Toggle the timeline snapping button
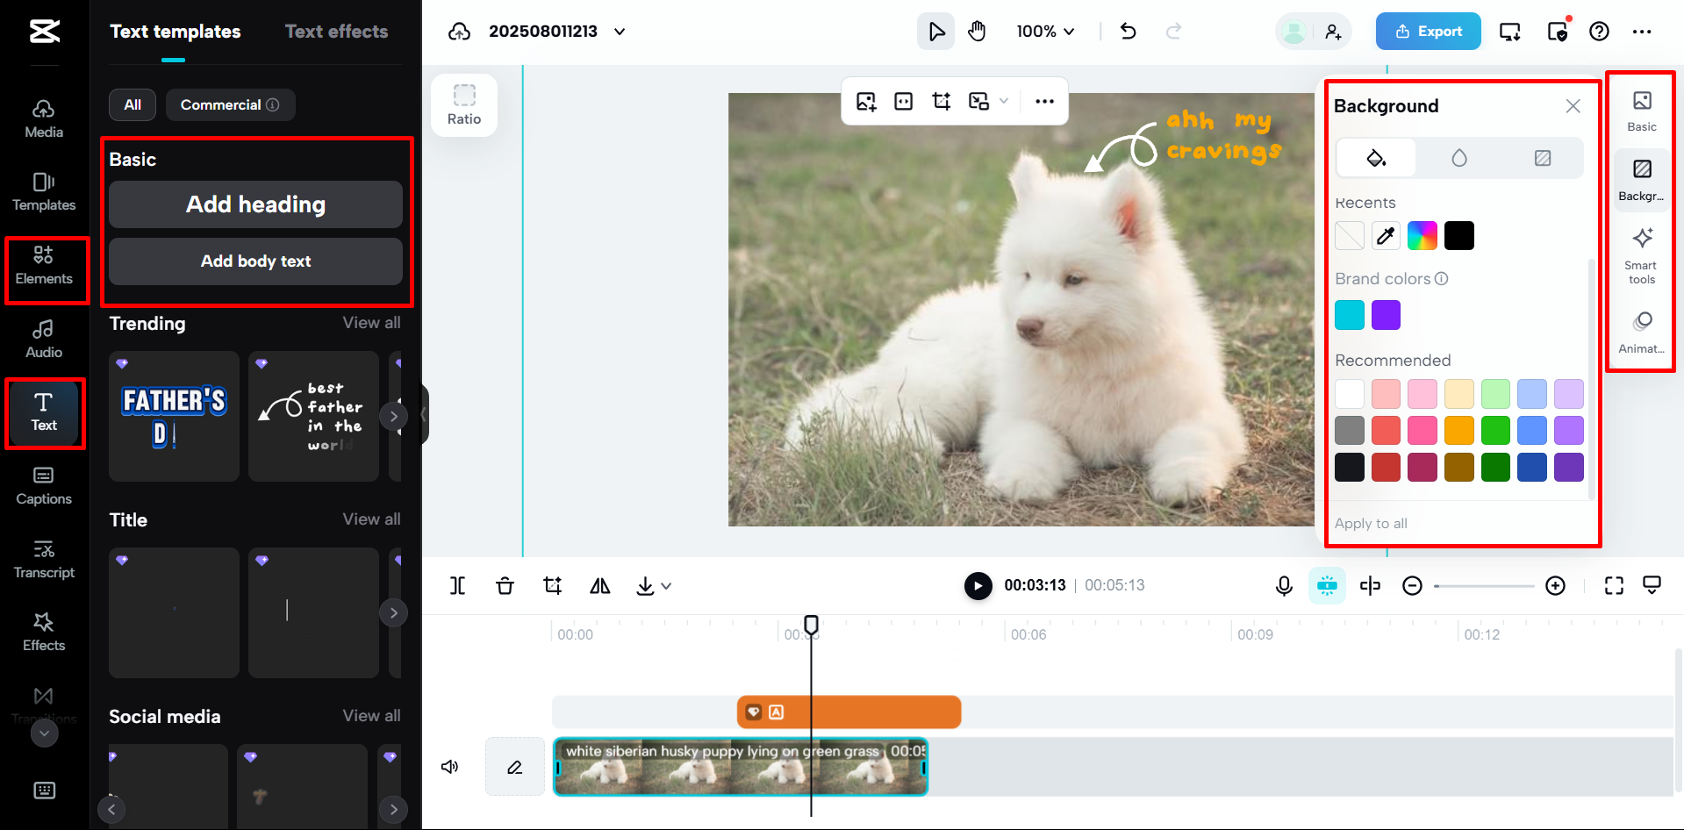This screenshot has height=830, width=1684. pos(1327,585)
